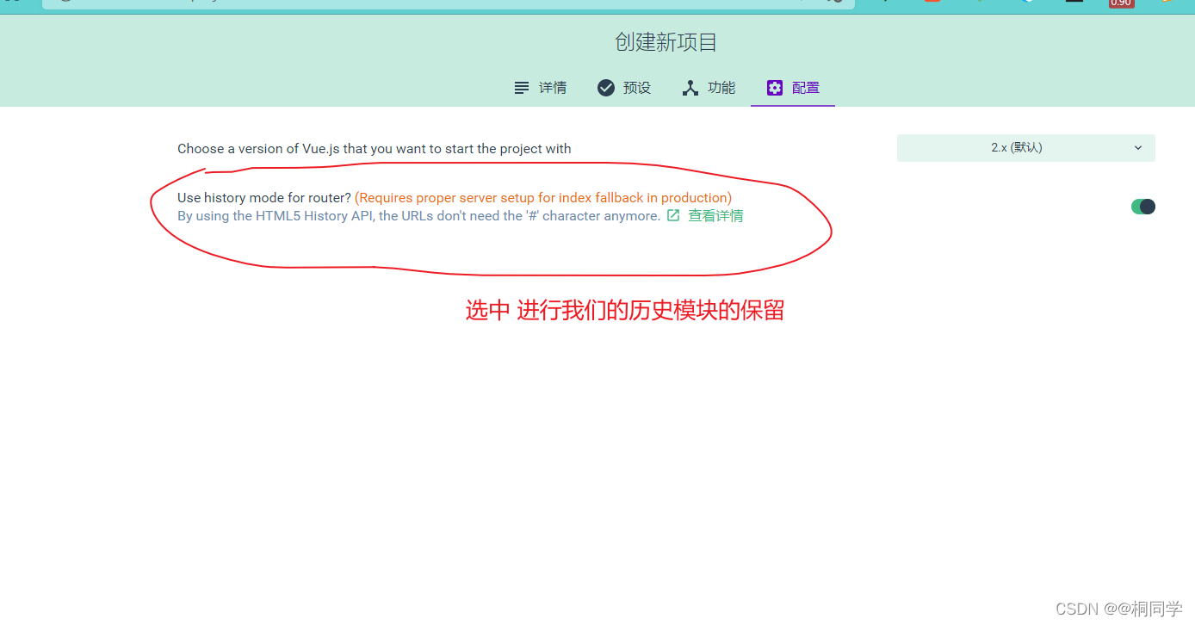
Task: Click the orange 'Requires proper server setup' note
Action: (543, 198)
